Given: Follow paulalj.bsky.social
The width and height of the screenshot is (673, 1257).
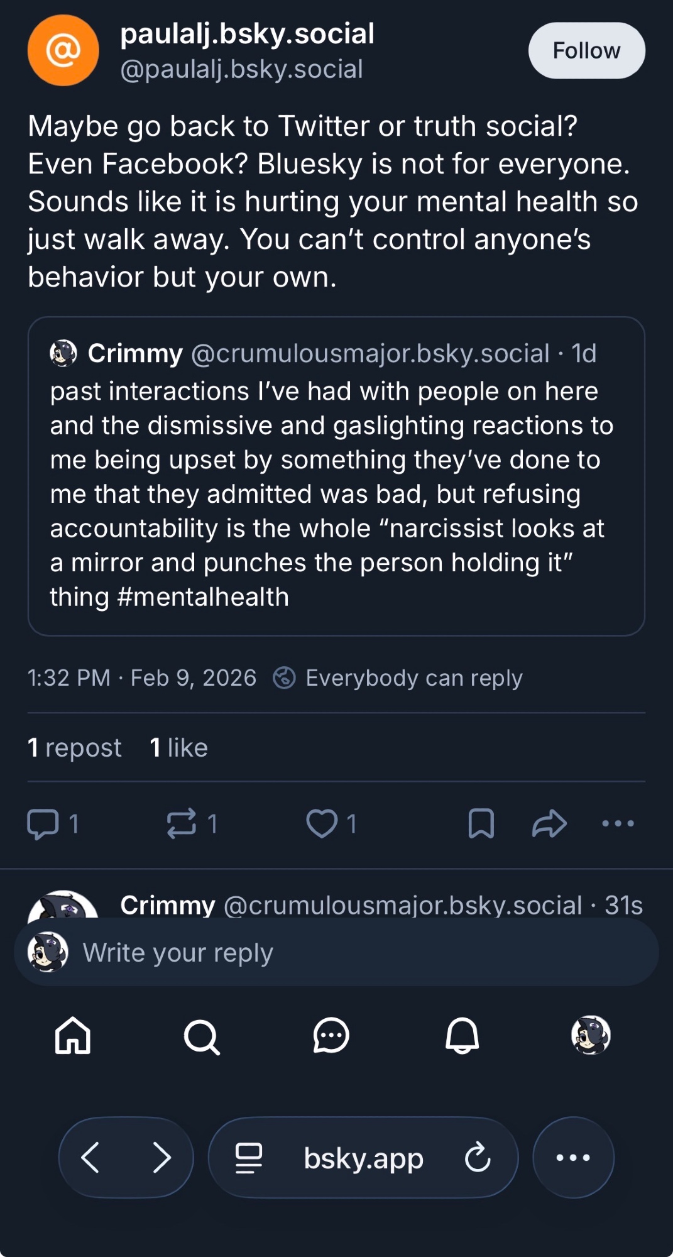Looking at the screenshot, I should point(586,50).
